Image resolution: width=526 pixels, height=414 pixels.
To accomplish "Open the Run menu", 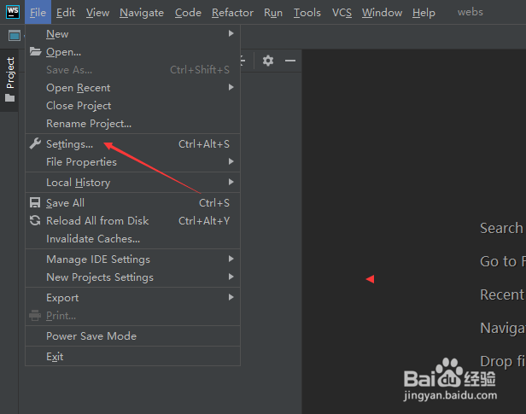I will tap(273, 13).
